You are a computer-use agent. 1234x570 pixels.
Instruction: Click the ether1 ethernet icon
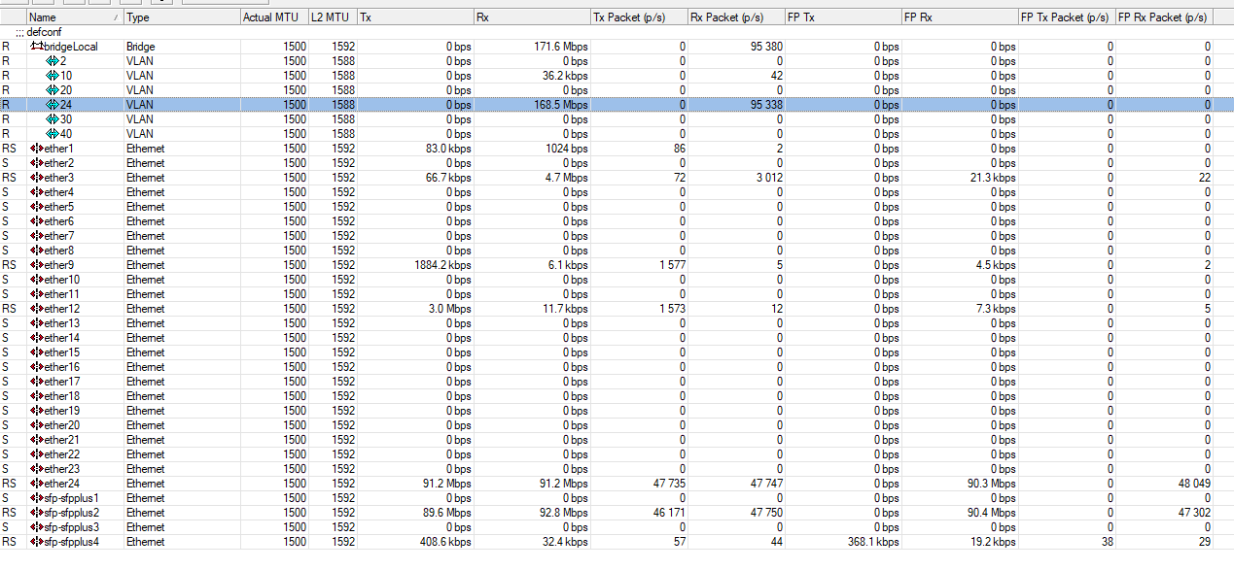pos(37,149)
